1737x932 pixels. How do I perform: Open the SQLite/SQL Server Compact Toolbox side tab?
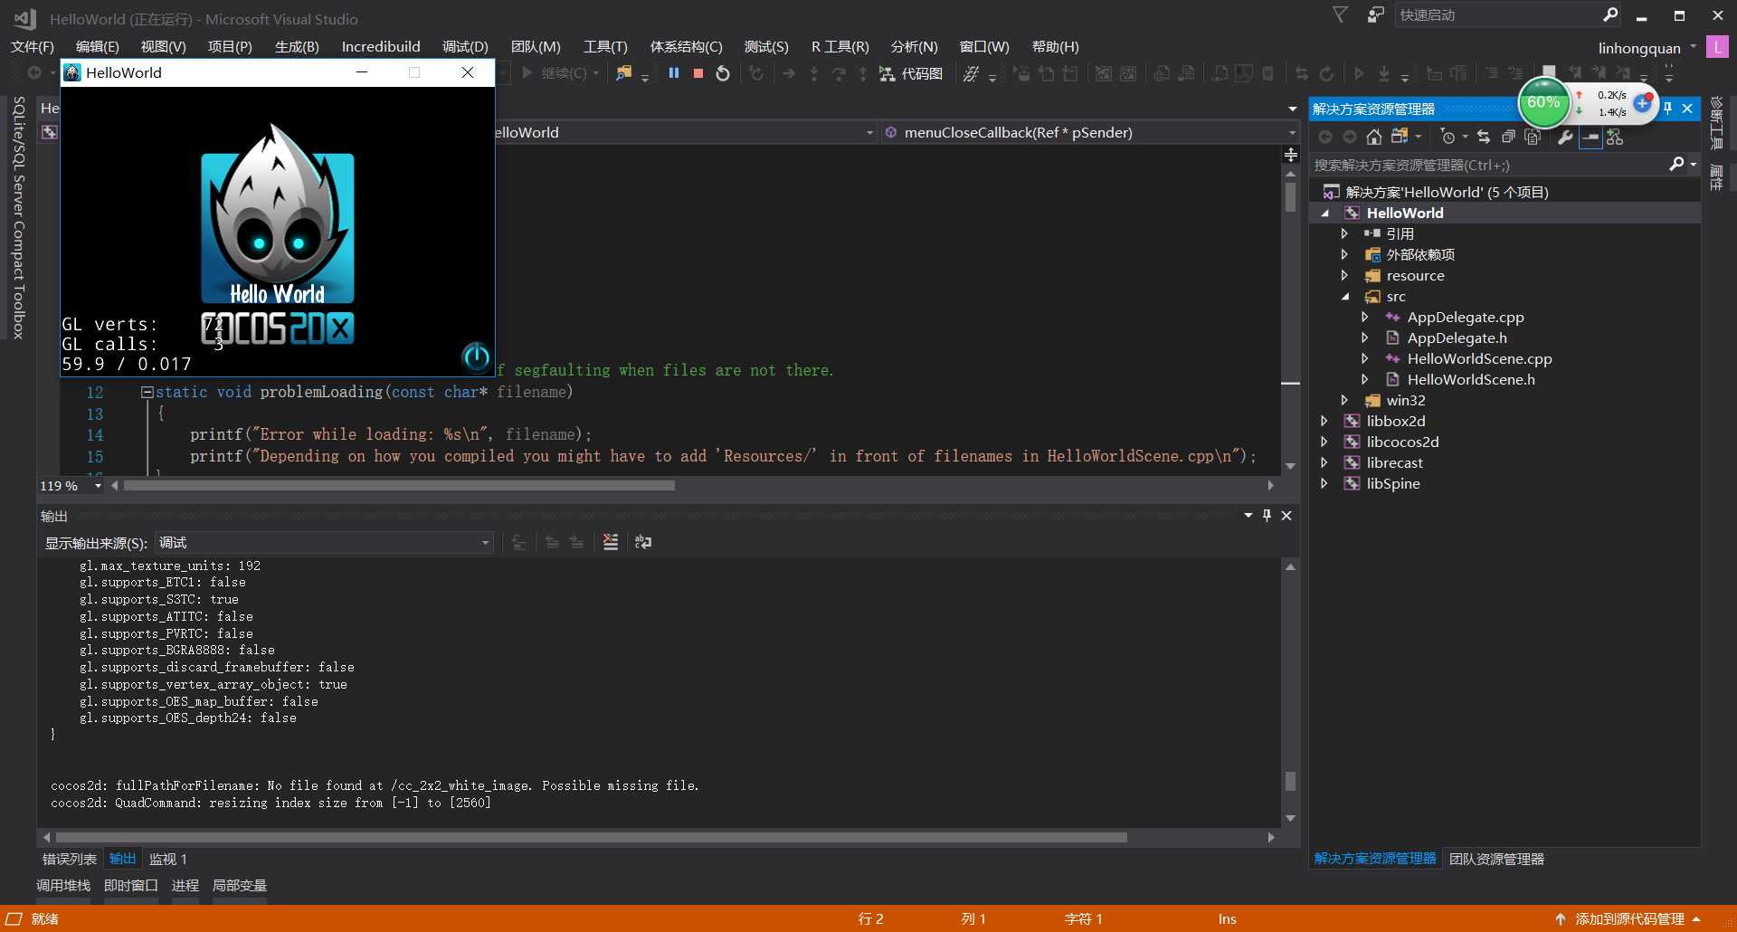point(18,217)
